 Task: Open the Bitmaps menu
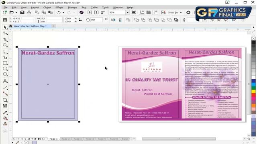coord(72,7)
